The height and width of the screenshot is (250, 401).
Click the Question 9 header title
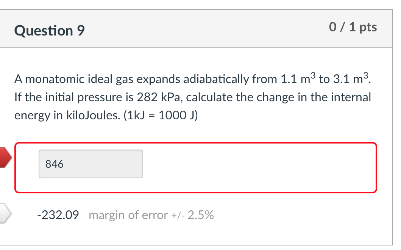(49, 30)
